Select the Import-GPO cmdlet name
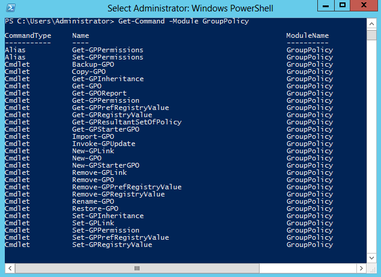This screenshot has height=277, width=381. coord(93,136)
